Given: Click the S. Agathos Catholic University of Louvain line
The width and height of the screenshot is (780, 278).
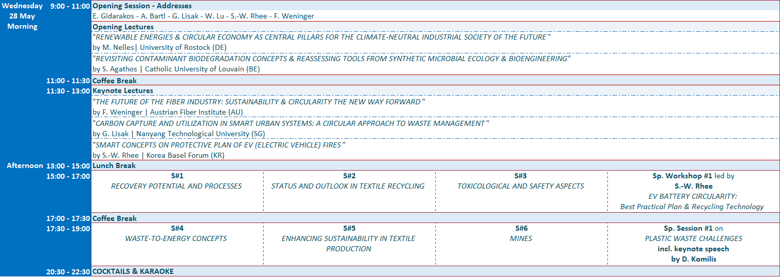Looking at the screenshot, I should point(176,69).
